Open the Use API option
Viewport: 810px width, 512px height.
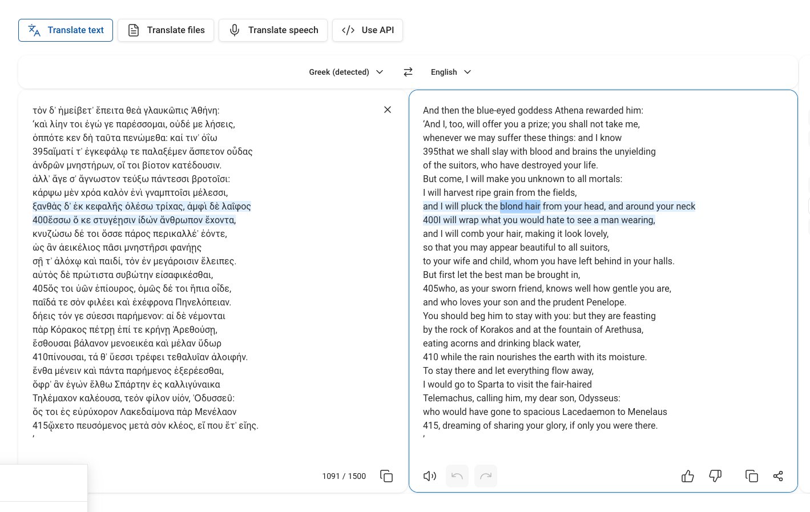click(368, 30)
